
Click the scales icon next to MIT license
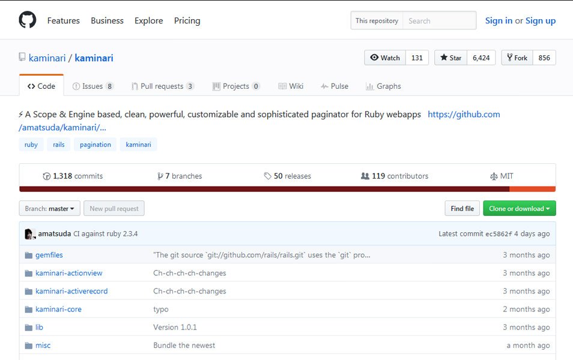point(494,176)
